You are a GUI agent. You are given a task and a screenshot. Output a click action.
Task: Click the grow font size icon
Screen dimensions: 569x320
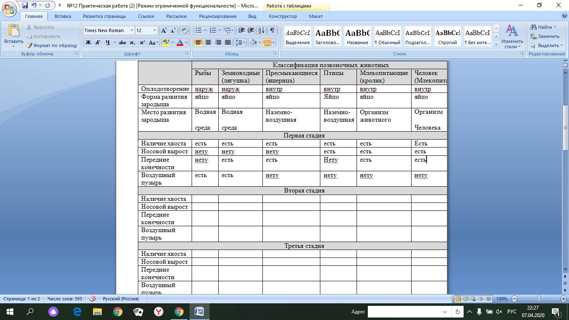[164, 30]
